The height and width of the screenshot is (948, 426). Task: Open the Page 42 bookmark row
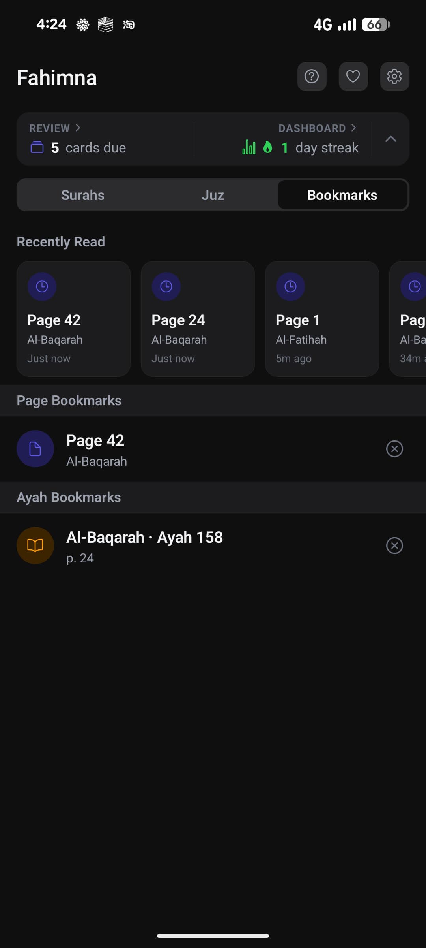213,449
